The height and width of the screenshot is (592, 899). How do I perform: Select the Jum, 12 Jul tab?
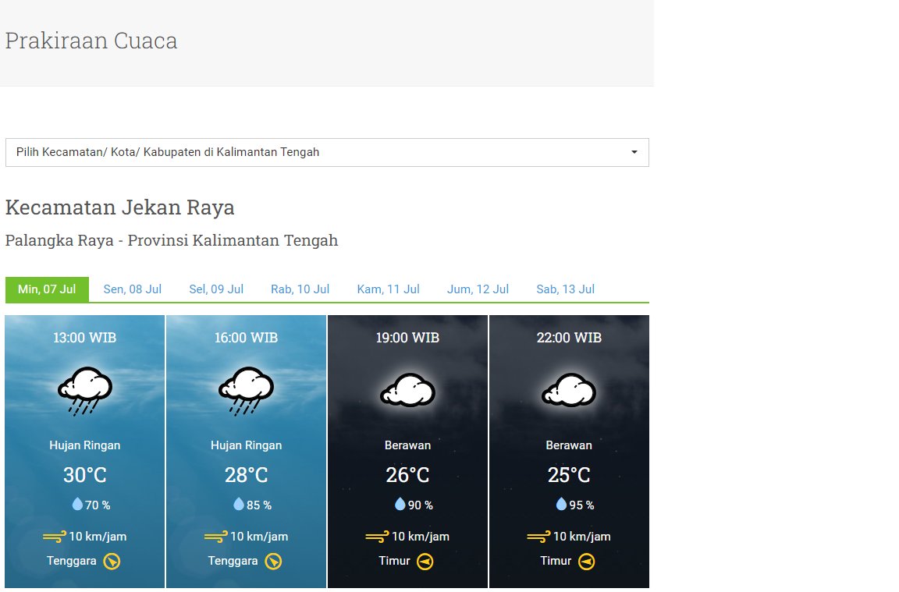coord(478,289)
